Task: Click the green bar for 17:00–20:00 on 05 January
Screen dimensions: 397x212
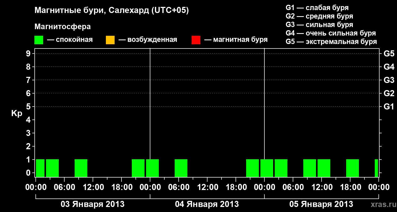Action: (x=353, y=168)
